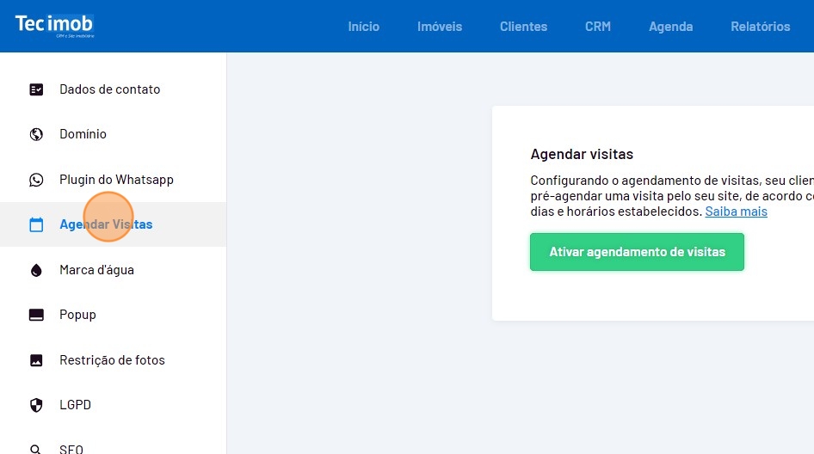Open the Relatórios menu

760,27
